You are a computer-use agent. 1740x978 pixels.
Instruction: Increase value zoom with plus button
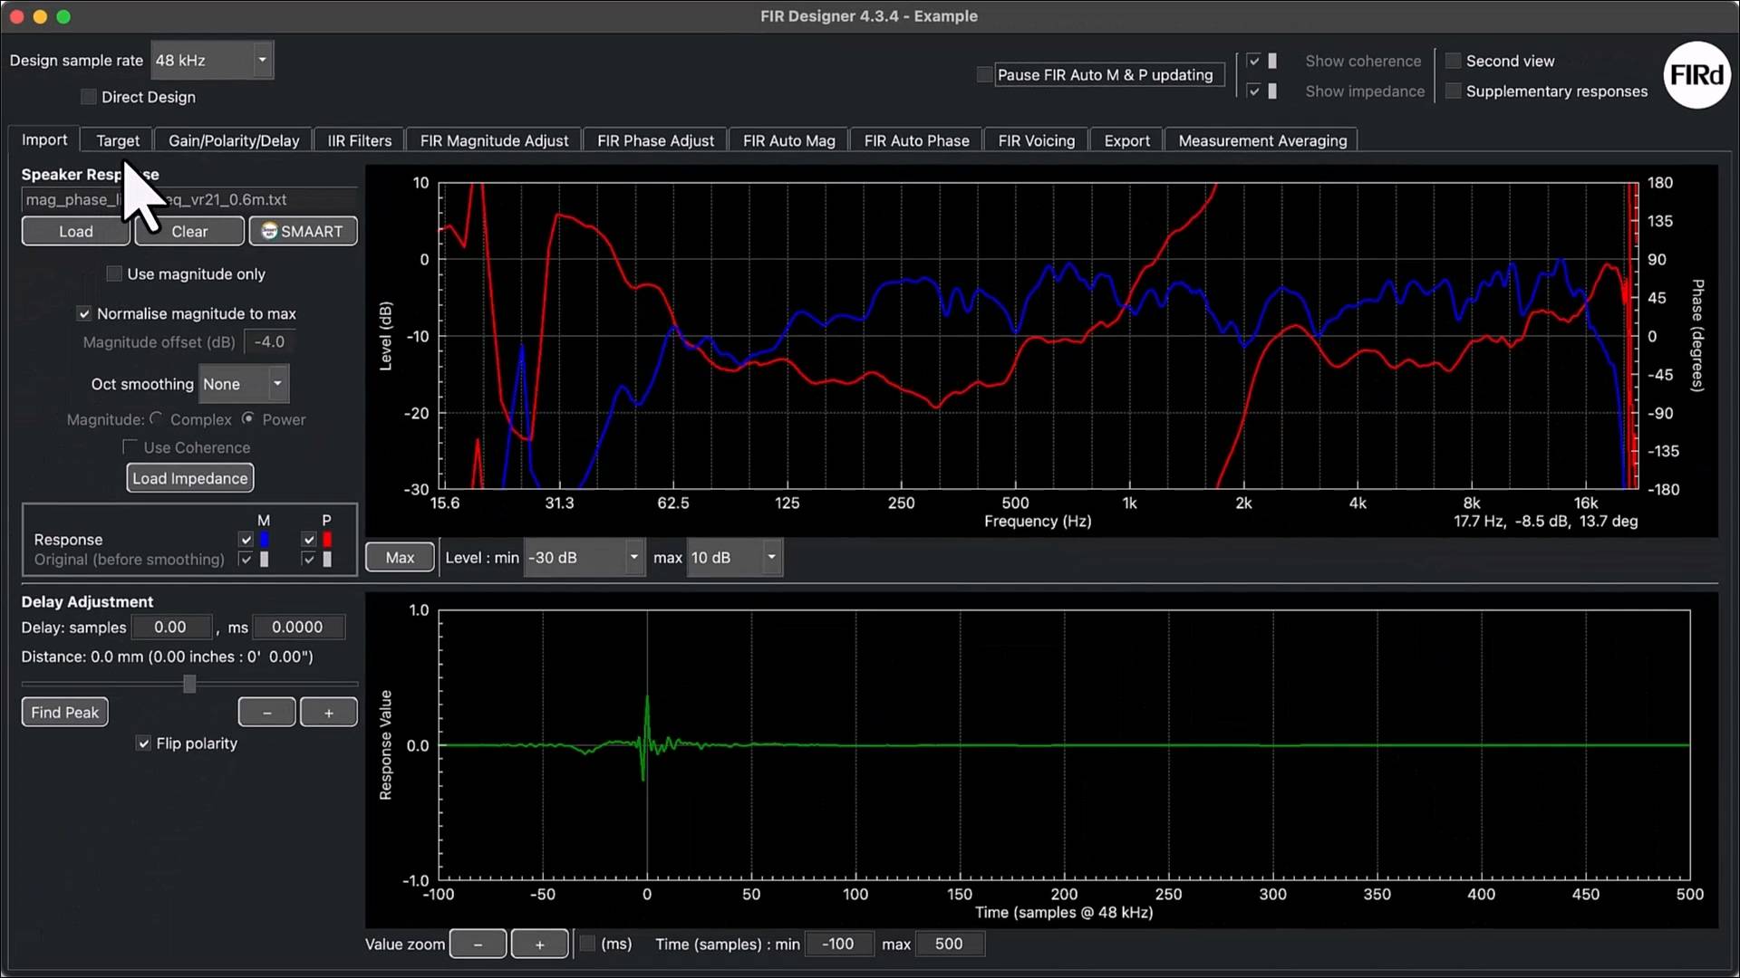pyautogui.click(x=539, y=944)
